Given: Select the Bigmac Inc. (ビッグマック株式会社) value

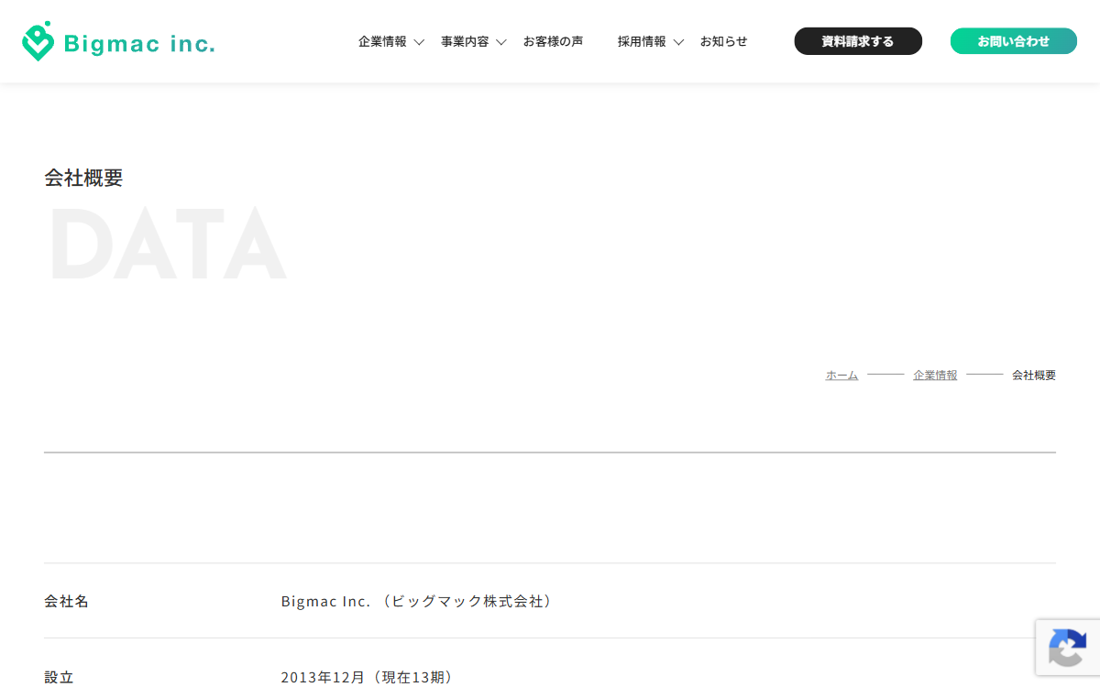Looking at the screenshot, I should tap(417, 601).
